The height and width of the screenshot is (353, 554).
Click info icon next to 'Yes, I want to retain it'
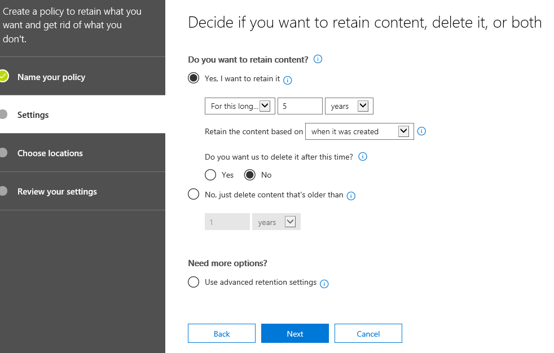tap(287, 80)
